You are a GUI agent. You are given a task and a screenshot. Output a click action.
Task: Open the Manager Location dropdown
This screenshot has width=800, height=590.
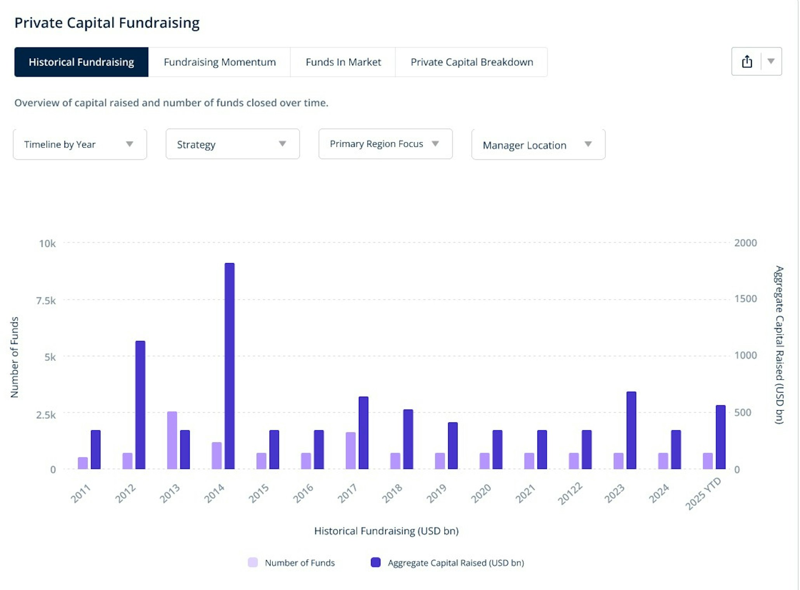point(538,145)
